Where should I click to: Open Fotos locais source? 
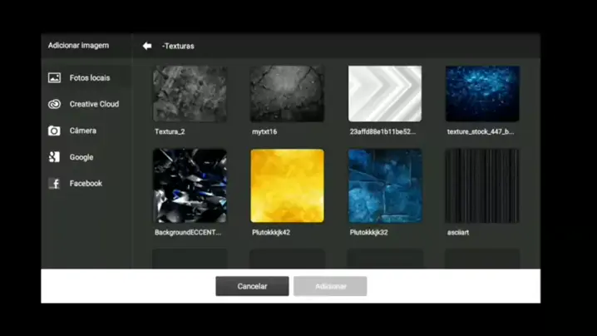(89, 77)
